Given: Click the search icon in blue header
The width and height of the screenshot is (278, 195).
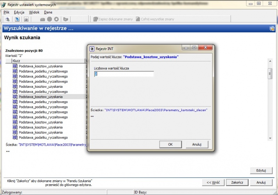Looking at the screenshot, I should 272,28.
